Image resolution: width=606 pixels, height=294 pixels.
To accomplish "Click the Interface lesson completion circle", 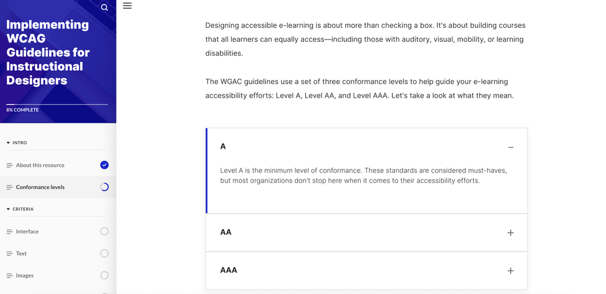I will pyautogui.click(x=104, y=232).
